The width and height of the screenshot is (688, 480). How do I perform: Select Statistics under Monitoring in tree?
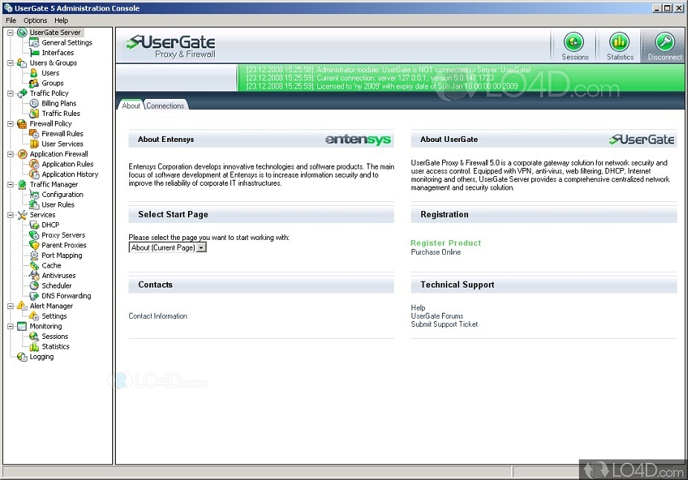click(55, 346)
